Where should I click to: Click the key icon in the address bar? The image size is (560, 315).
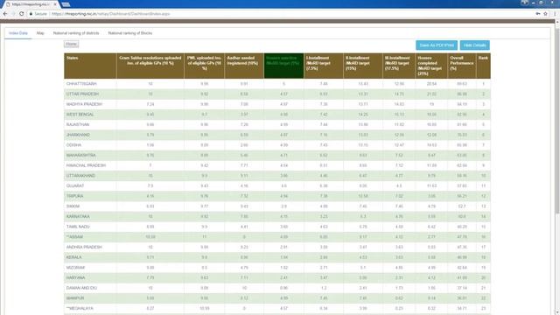pyautogui.click(x=538, y=14)
